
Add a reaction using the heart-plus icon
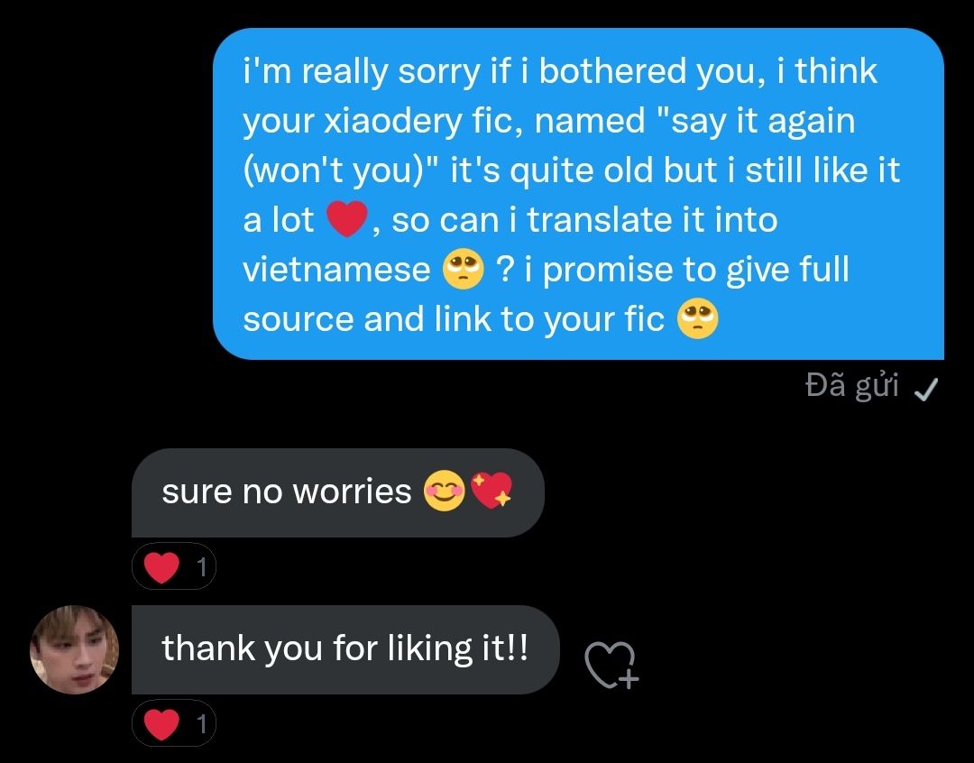pyautogui.click(x=611, y=666)
